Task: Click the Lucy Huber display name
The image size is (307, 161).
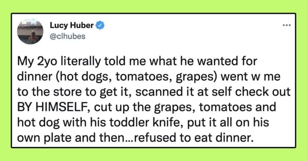Action: pos(72,25)
